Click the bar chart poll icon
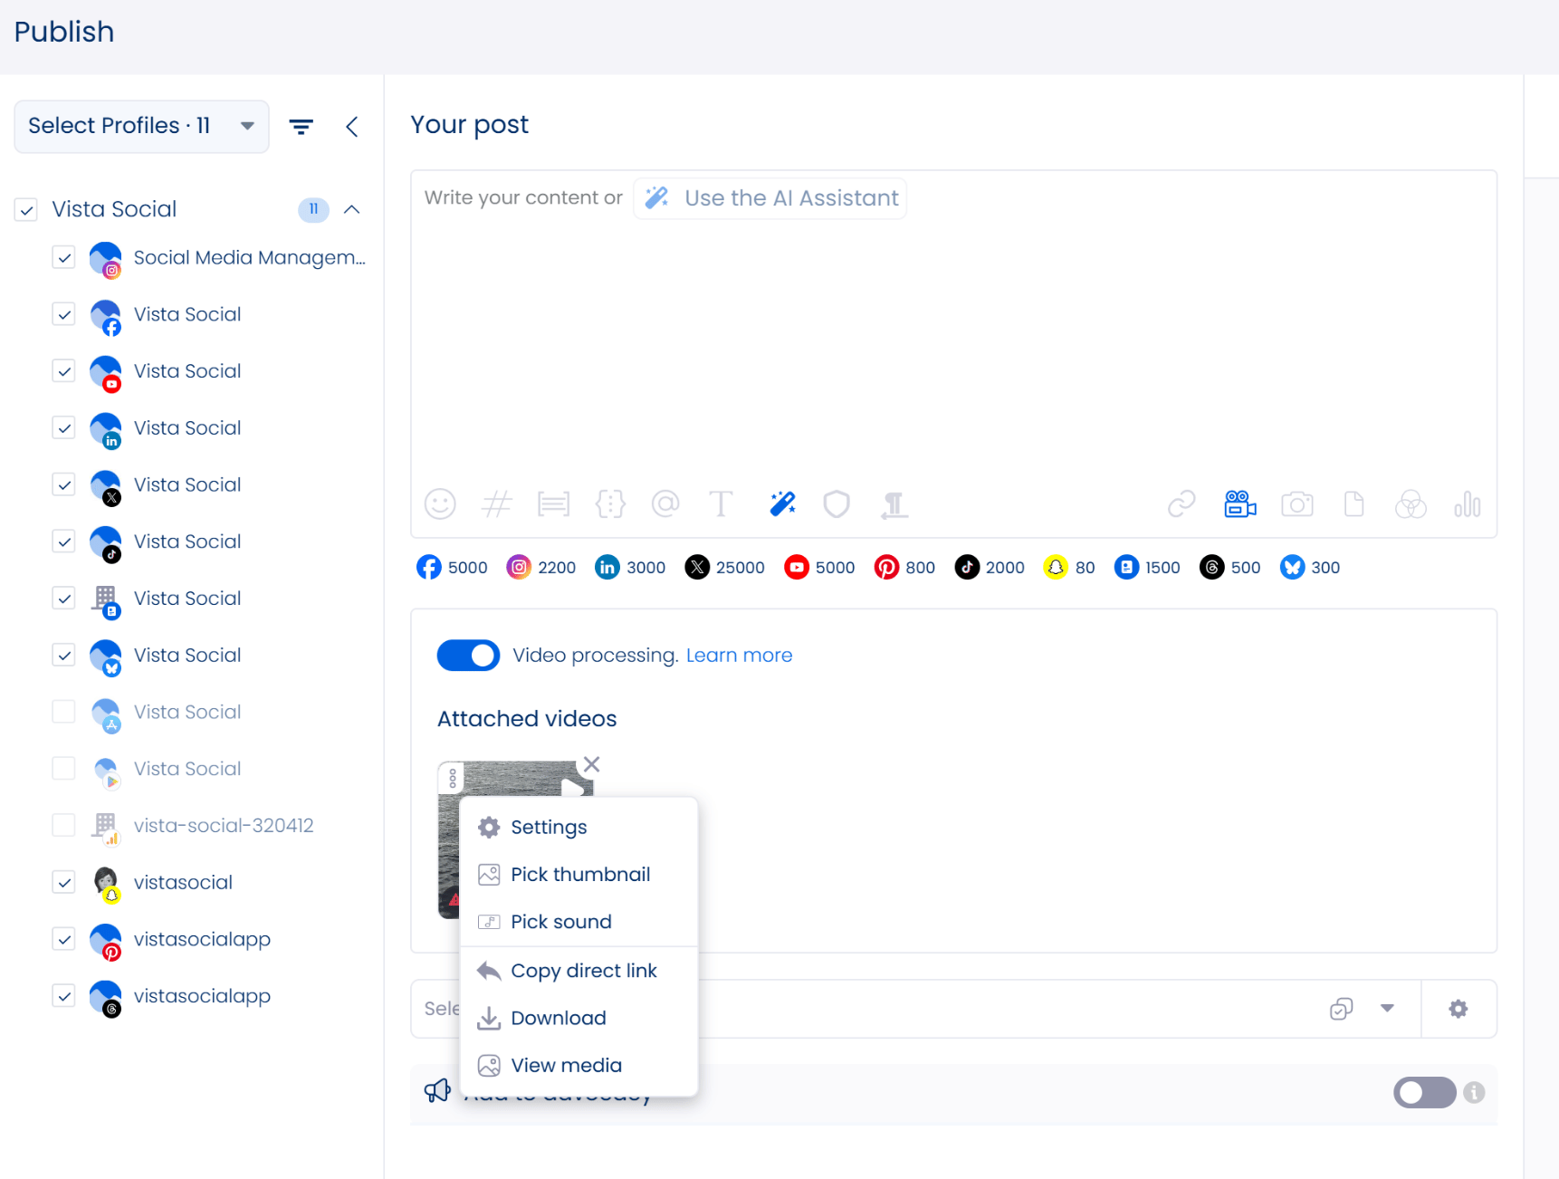Viewport: 1559px width, 1179px height. coord(1467,503)
